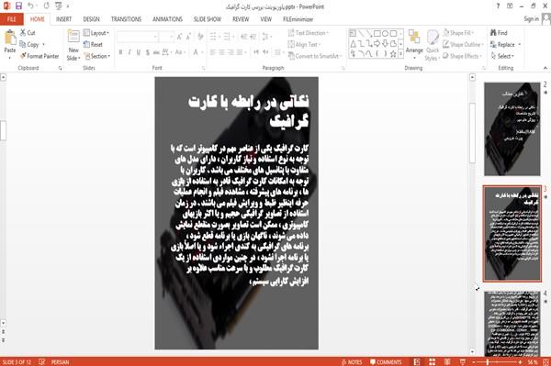Image resolution: width=551 pixels, height=366 pixels.
Task: Click COMMENTS in status bar
Action: coord(386,361)
